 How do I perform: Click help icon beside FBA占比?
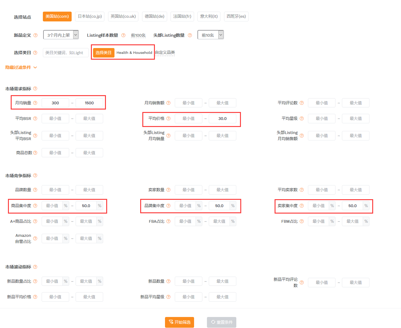168,221
